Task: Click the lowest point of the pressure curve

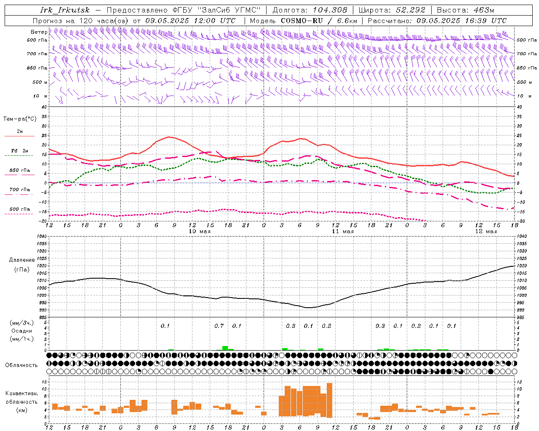Action: pos(309,308)
